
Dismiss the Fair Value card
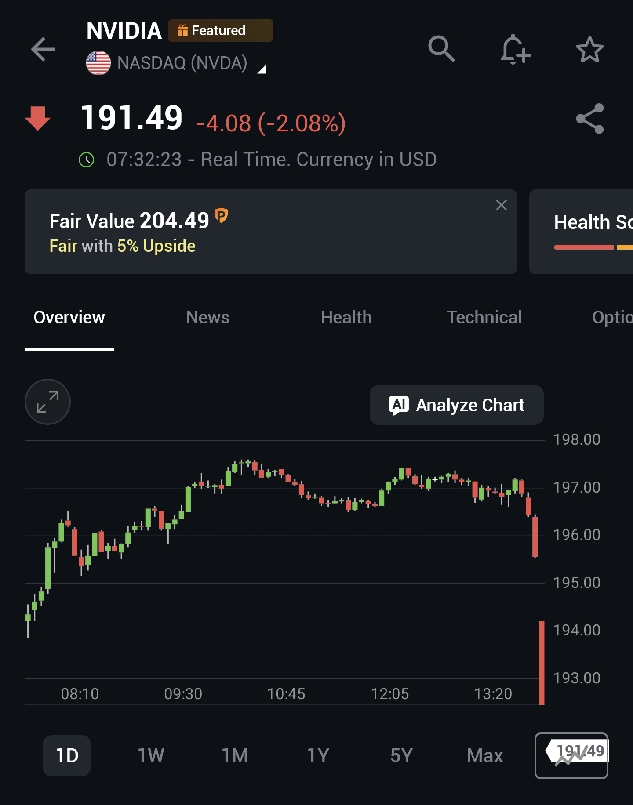[501, 205]
